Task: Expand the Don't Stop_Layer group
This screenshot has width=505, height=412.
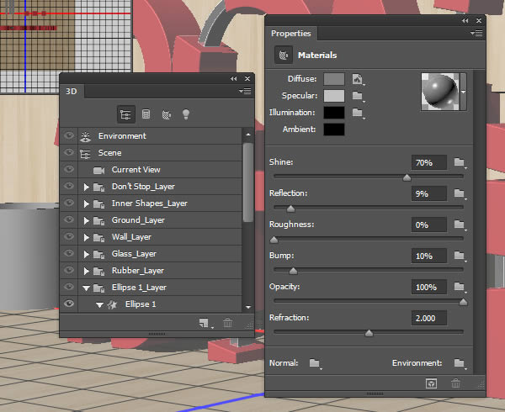Action: [86, 187]
